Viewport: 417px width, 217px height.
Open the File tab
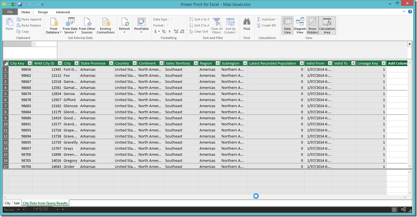tap(10, 12)
